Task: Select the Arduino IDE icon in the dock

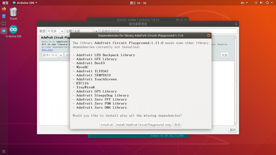Action: pos(4,31)
